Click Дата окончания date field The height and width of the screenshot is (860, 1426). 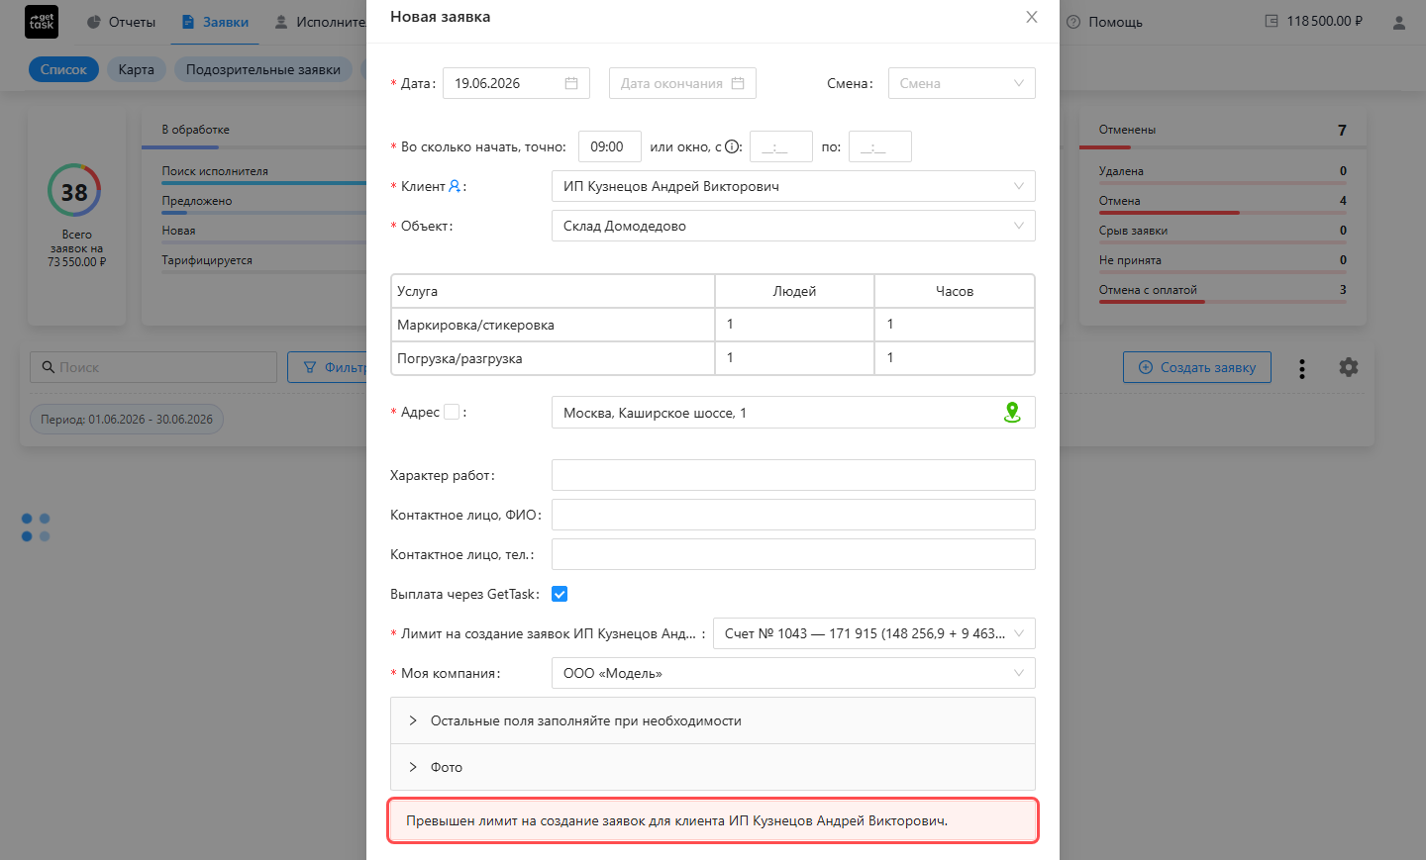682,83
